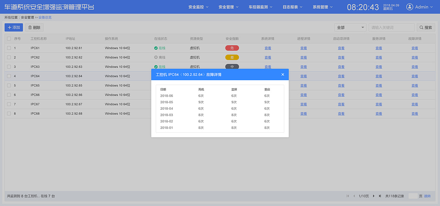This screenshot has height=206, width=440.
Task: Click the 安全指数 column header
Action: 232,39
